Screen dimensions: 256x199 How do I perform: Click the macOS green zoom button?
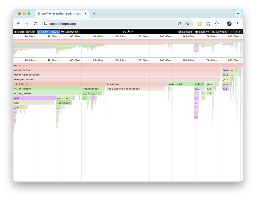point(29,14)
